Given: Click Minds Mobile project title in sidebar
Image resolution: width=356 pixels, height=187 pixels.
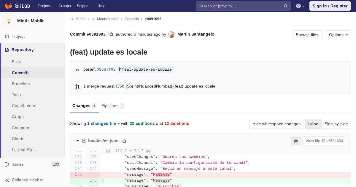Looking at the screenshot, I should pos(31,21).
